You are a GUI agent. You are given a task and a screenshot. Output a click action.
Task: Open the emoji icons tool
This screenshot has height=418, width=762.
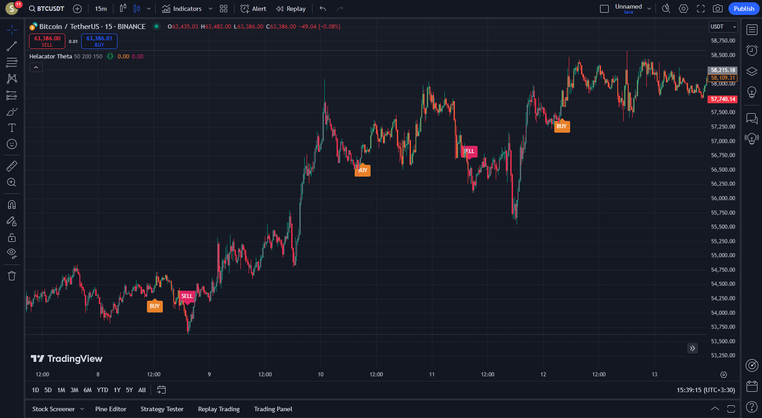(x=12, y=144)
